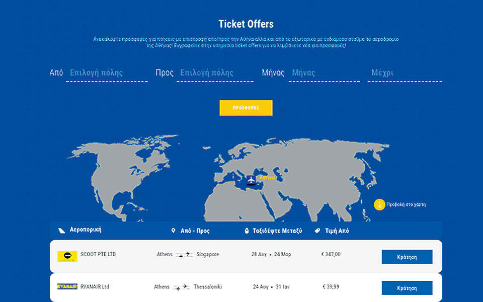Click the location pin icon in header

click(174, 231)
